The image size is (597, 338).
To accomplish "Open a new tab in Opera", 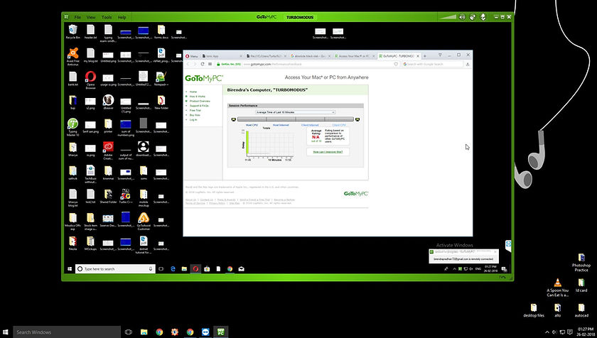I will (x=425, y=56).
